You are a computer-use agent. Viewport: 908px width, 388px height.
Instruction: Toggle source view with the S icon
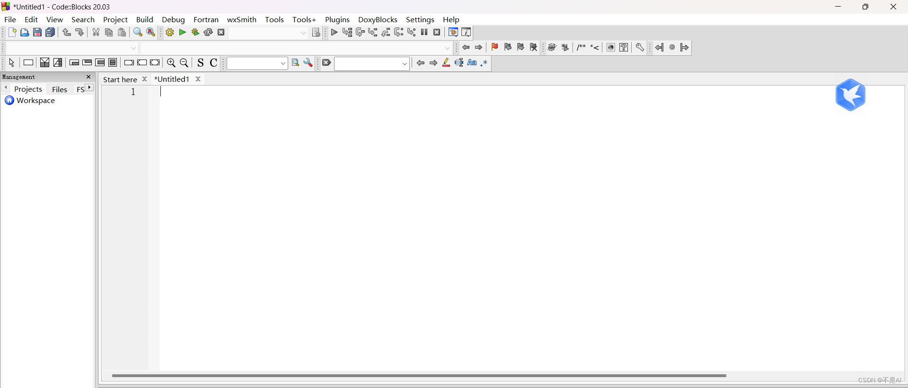(201, 63)
